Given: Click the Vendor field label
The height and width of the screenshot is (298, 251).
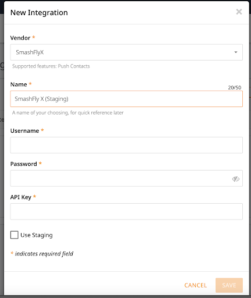Looking at the screenshot, I should [x=20, y=38].
